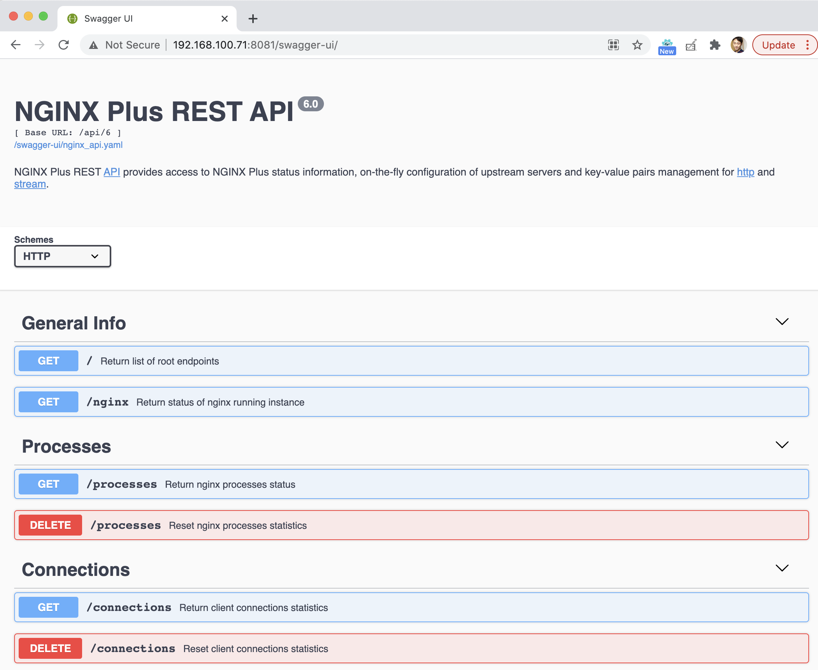
Task: Click the Update button in Chrome toolbar
Action: pos(778,45)
